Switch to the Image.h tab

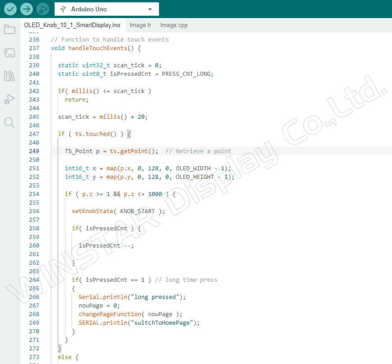coord(140,25)
